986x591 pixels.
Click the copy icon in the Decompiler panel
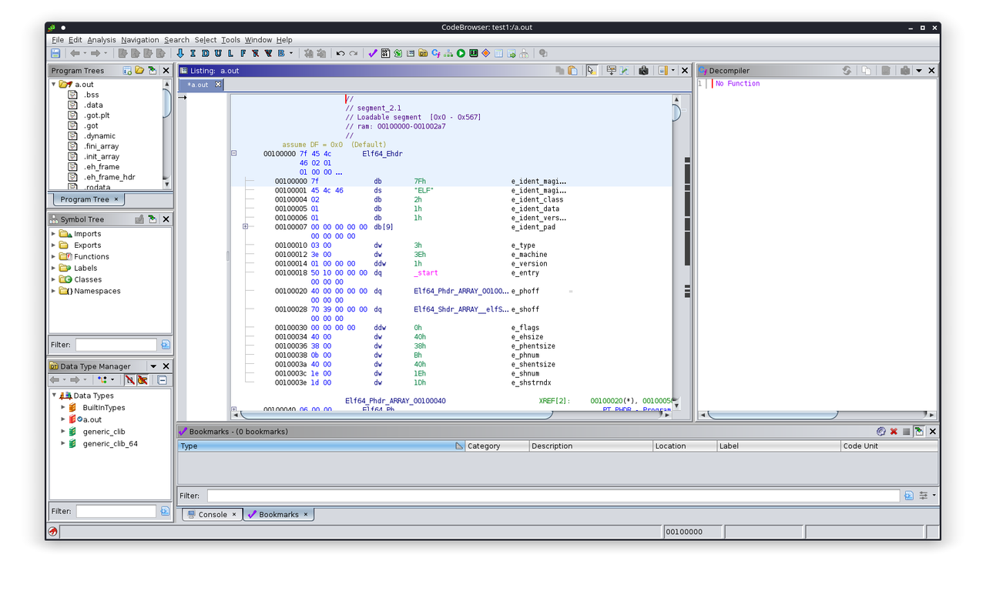pos(866,70)
